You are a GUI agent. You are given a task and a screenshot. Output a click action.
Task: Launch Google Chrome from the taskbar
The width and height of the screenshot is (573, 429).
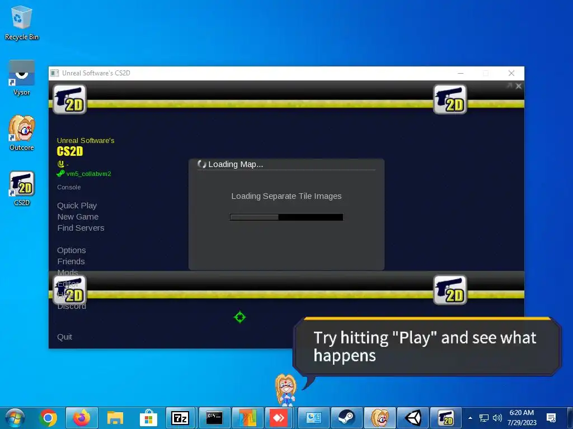48,418
